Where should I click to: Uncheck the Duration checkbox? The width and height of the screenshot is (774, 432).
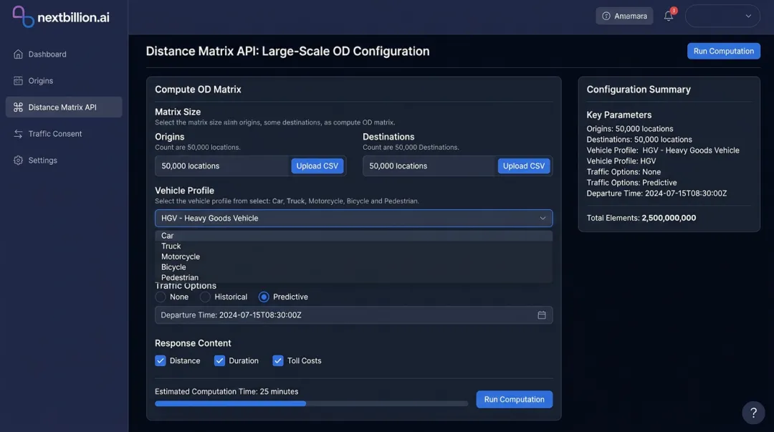point(220,361)
